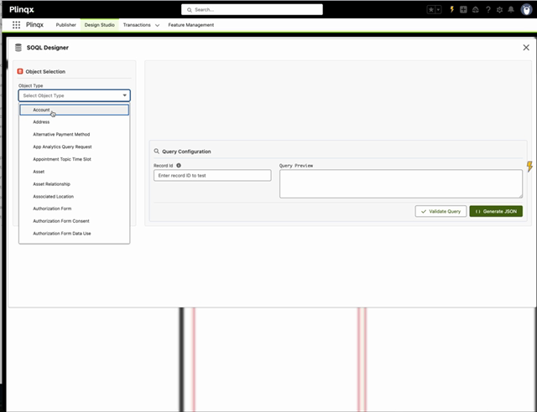The image size is (537, 412).
Task: Select the Asset option
Action: tap(75, 172)
